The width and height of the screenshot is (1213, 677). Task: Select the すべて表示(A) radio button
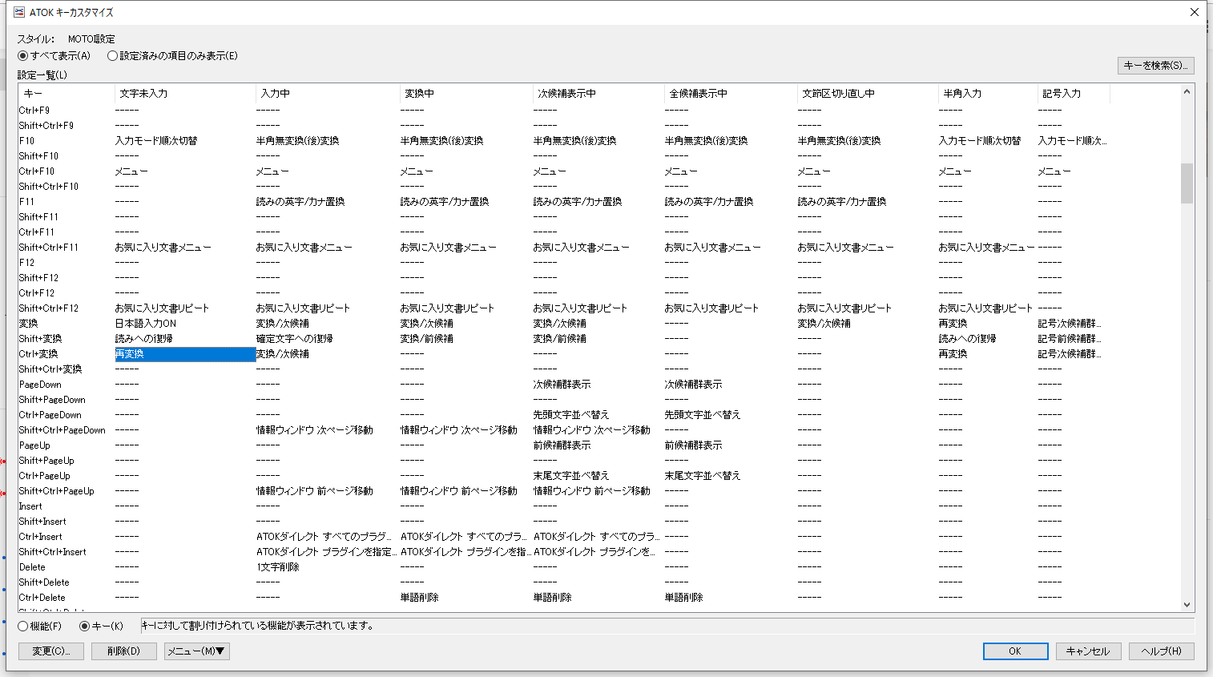(54, 56)
